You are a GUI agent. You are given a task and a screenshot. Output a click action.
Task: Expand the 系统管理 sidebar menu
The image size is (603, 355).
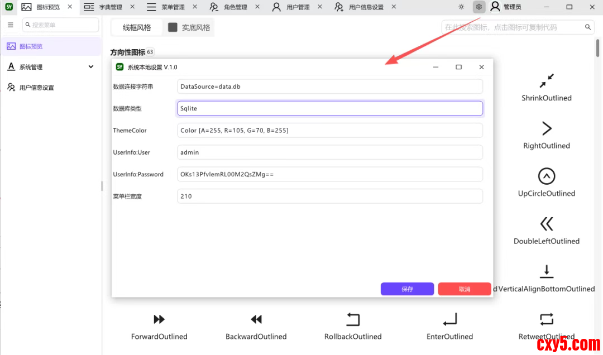pyautogui.click(x=50, y=67)
